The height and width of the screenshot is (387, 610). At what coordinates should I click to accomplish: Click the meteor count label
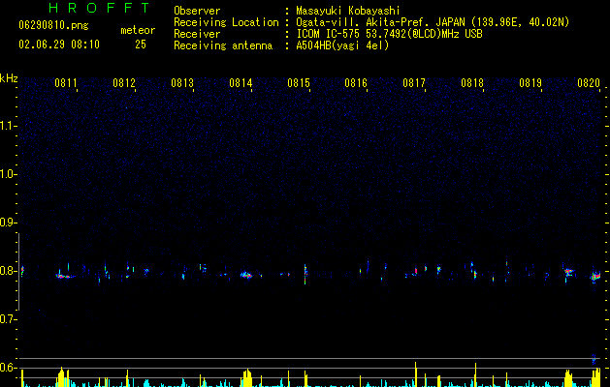pyautogui.click(x=138, y=30)
